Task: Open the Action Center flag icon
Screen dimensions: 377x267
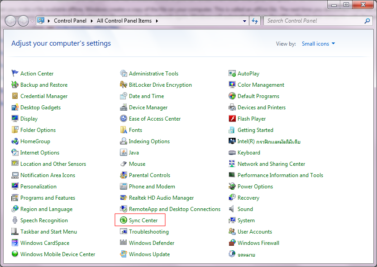Action: (15, 74)
